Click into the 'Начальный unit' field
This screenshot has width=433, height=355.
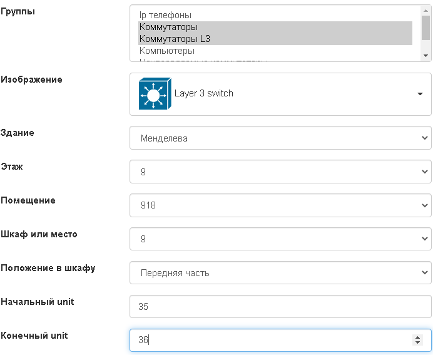point(280,306)
